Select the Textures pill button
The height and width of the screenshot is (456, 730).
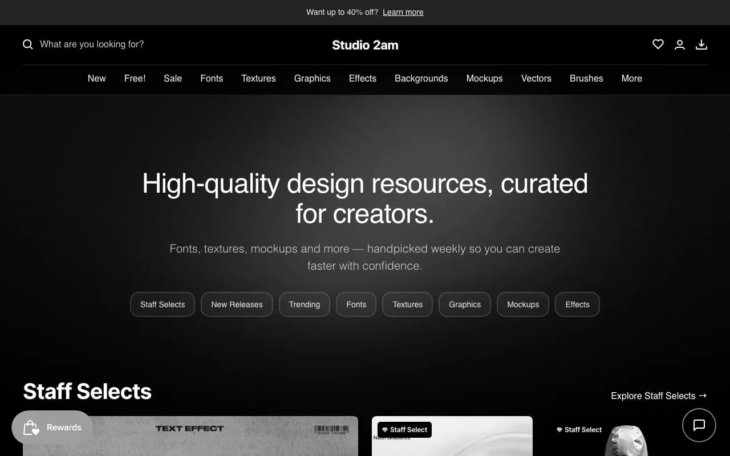pyautogui.click(x=408, y=304)
